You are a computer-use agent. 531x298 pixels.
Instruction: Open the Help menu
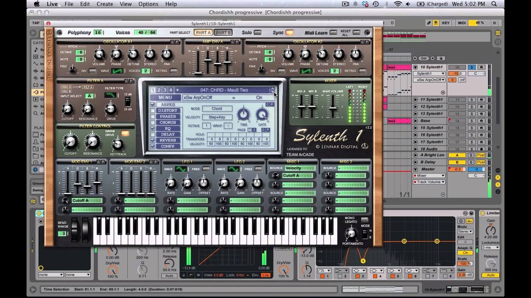coord(171,4)
